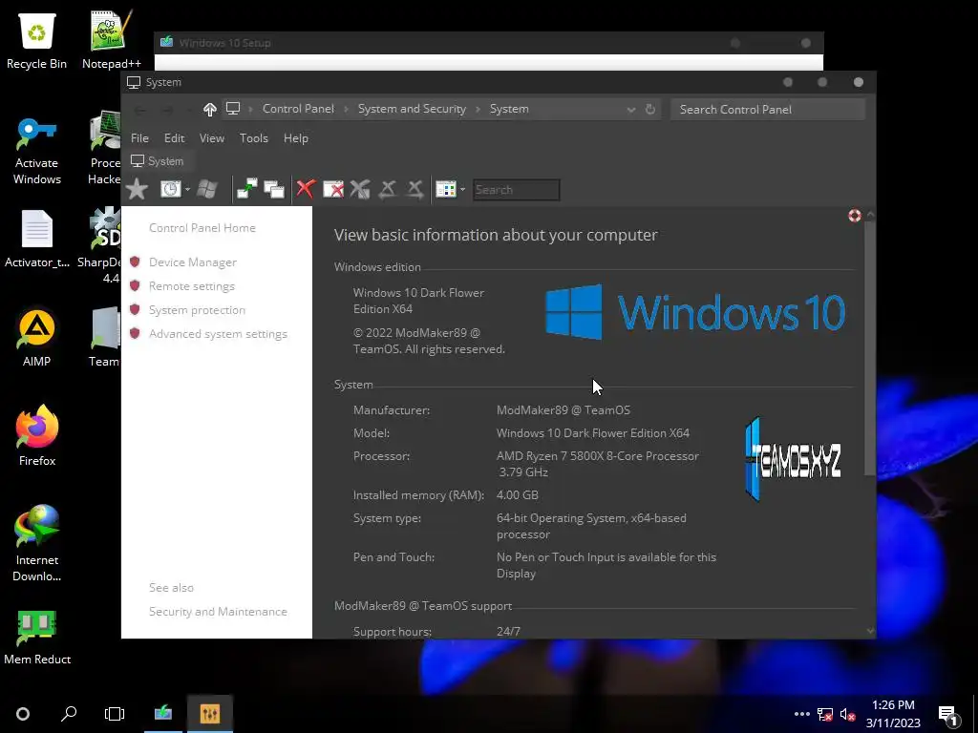
Task: Switch to Windows 10 Setup taskbar button
Action: [x=163, y=714]
